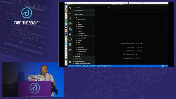Screen dimensions: 176x99
Task: Click the date and time in menu bar
Action: 152,3
